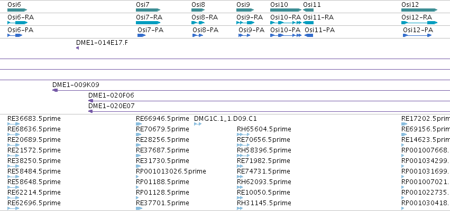Select the RP01188.5prime label
The image size is (450, 211).
click(x=163, y=182)
